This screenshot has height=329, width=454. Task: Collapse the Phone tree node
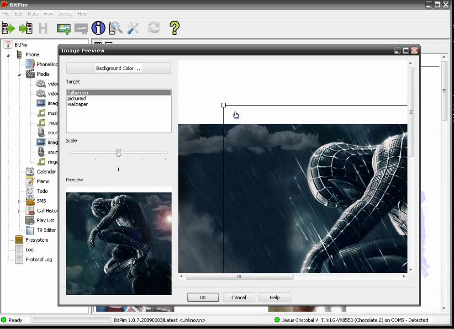click(x=8, y=55)
